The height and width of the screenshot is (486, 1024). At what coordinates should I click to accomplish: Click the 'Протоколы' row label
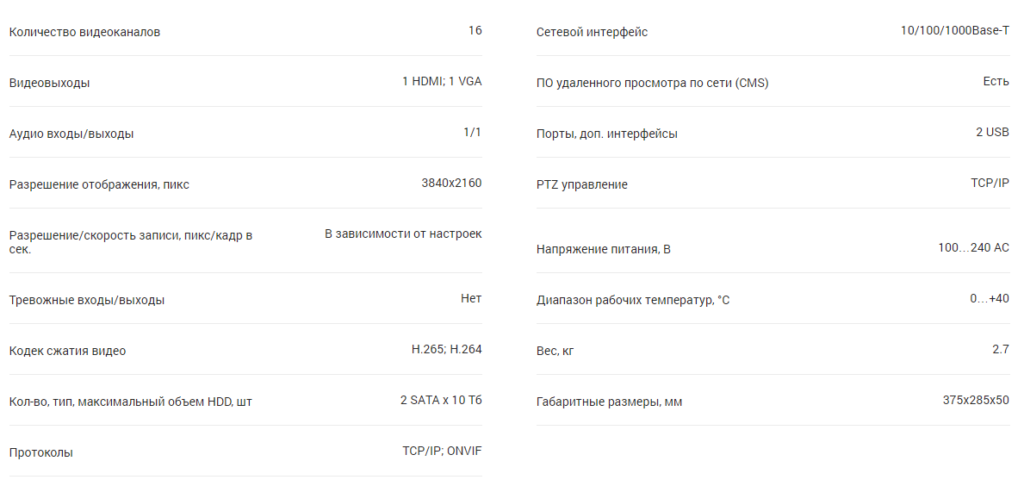click(41, 452)
